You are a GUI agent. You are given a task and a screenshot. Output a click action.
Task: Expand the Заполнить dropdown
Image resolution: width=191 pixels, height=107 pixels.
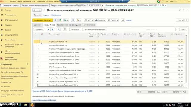point(75,29)
